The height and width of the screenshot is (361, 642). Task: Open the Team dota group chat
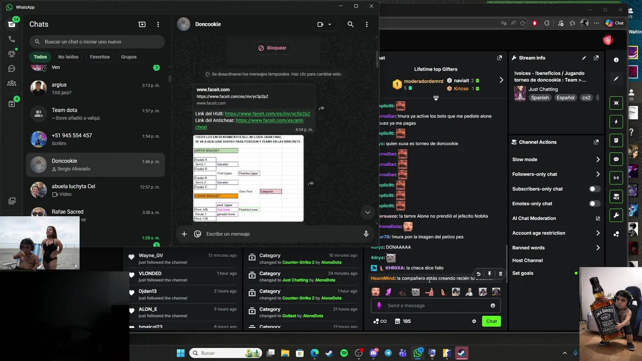point(95,114)
